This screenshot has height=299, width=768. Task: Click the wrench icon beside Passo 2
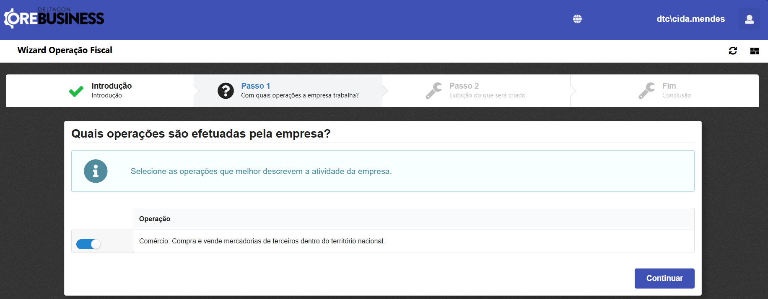(434, 91)
